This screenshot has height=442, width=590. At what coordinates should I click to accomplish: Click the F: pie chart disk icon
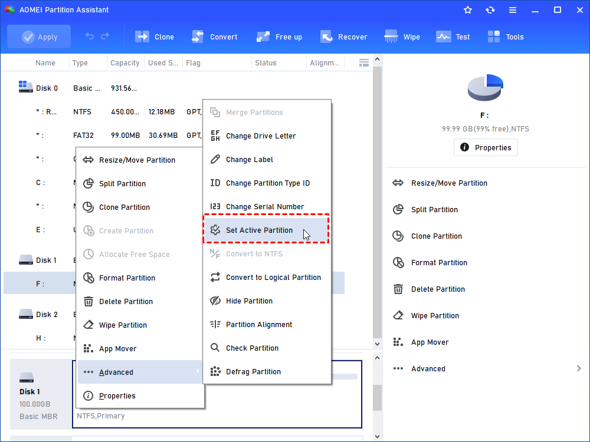[486, 88]
